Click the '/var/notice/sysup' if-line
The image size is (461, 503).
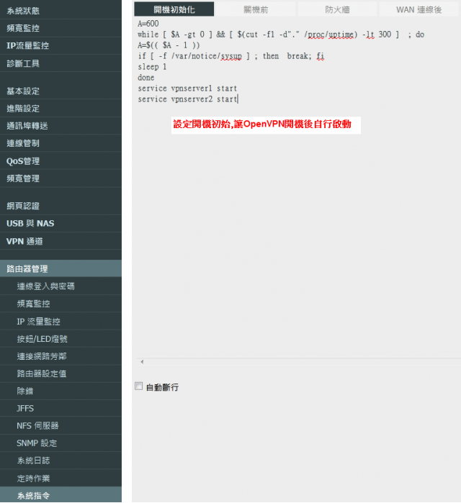[230, 56]
